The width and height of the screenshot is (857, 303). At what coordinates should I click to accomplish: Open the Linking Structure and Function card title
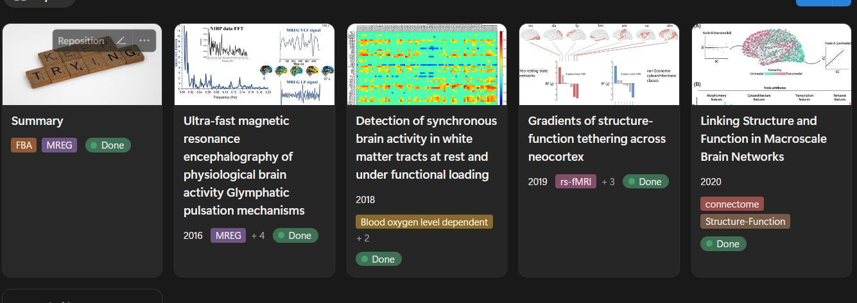759,138
